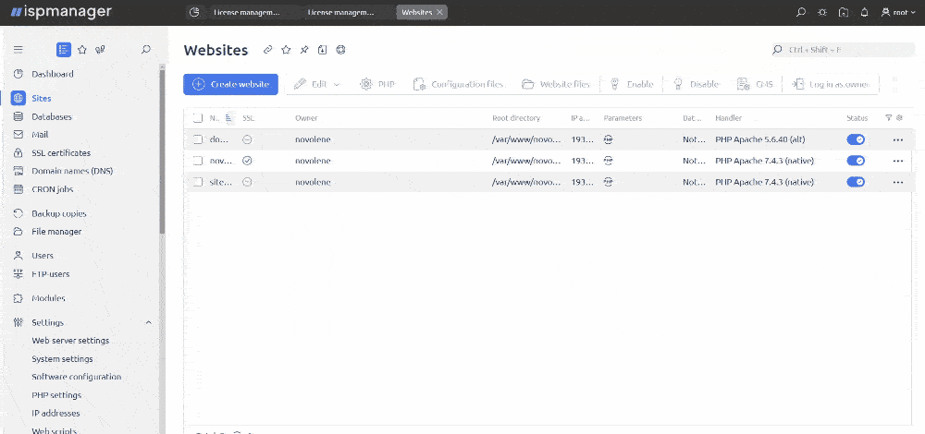Image resolution: width=925 pixels, height=434 pixels.
Task: Click Website files toolbar button
Action: tap(556, 84)
